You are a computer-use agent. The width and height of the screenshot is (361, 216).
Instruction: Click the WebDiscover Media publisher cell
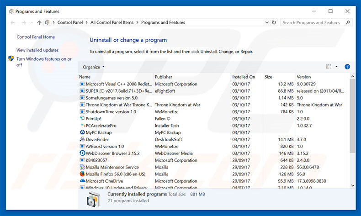174,153
